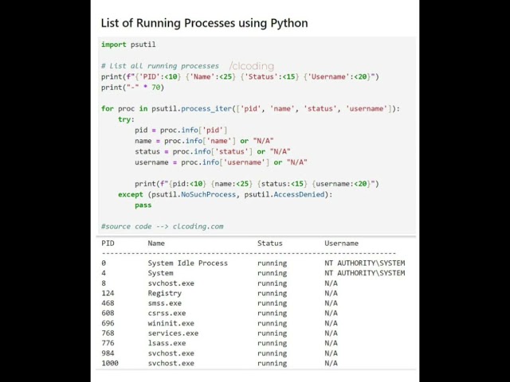Viewport: 510px width, 382px height.
Task: Click the 'csrss.exe' process name
Action: 167,313
